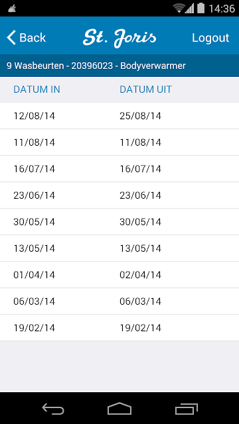
Task: Go back using the Back text
Action: 33,38
